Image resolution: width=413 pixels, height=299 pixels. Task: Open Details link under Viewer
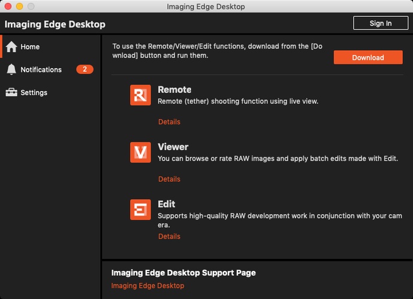coord(169,179)
